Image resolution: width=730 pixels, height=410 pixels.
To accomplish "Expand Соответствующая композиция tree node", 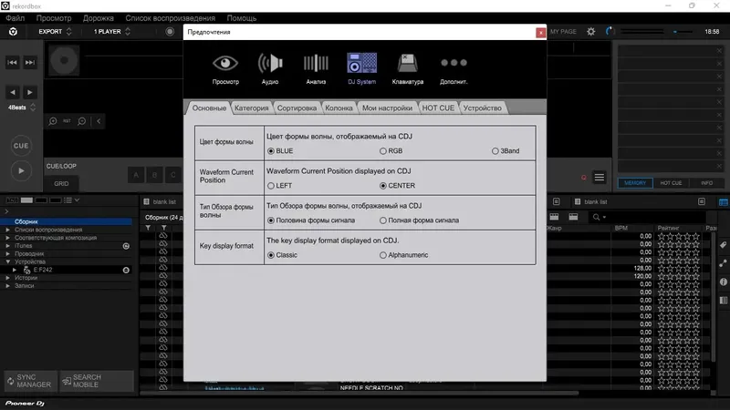I will click(7, 238).
